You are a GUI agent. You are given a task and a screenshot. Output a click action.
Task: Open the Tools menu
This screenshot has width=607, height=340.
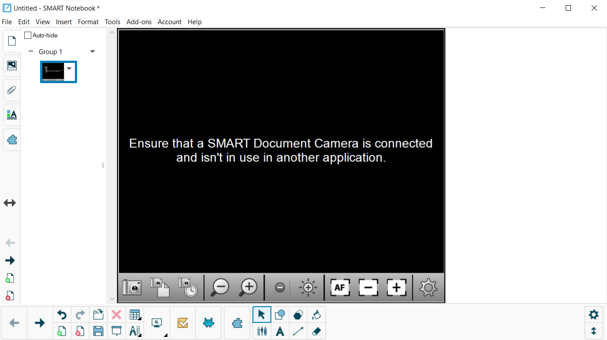[x=112, y=22]
